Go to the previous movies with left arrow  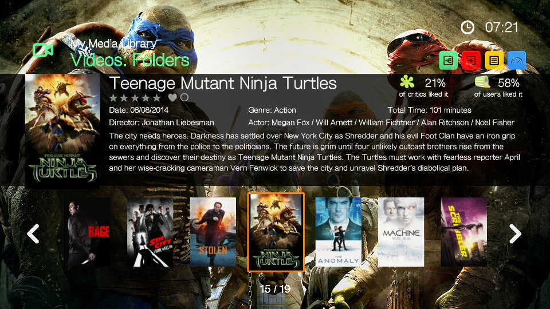33,233
